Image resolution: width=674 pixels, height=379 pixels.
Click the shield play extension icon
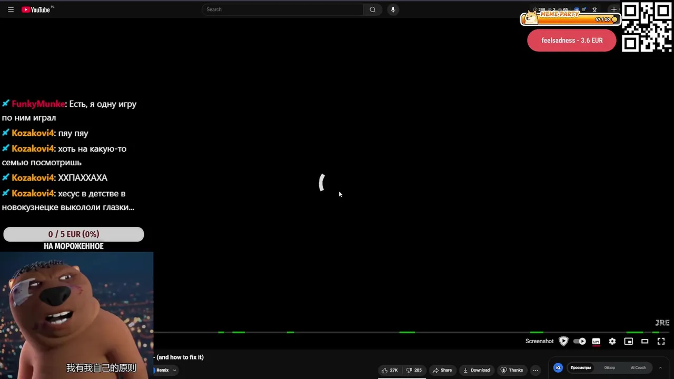563,341
